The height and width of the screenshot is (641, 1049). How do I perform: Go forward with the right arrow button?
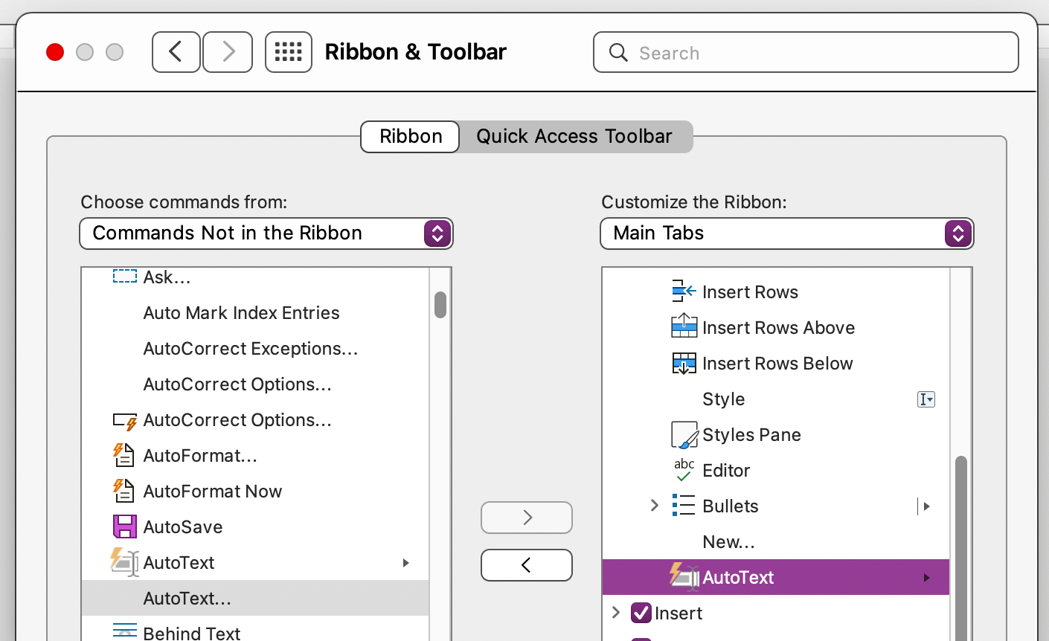click(228, 52)
